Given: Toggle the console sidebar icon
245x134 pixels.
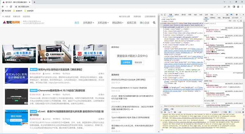Looking at the screenshot, I should click(x=161, y=112).
